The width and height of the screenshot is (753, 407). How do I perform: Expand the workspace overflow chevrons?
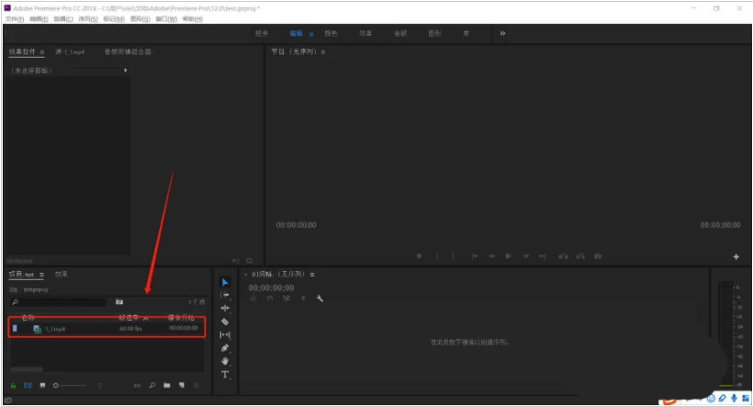(x=502, y=33)
